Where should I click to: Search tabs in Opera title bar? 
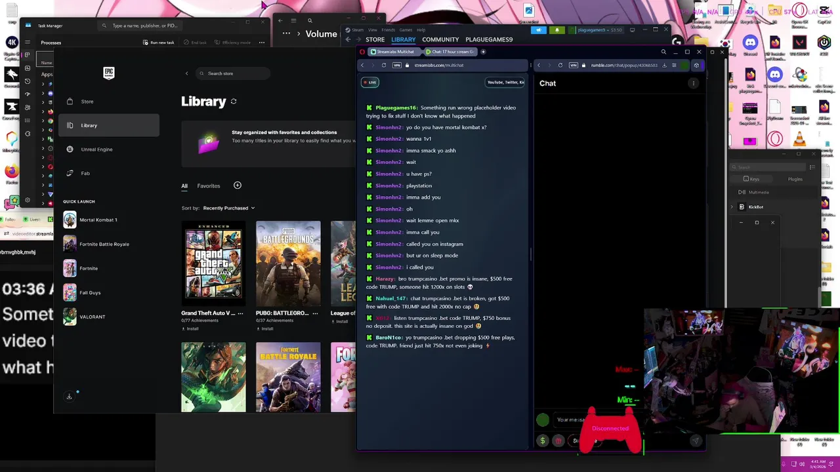[x=663, y=52]
